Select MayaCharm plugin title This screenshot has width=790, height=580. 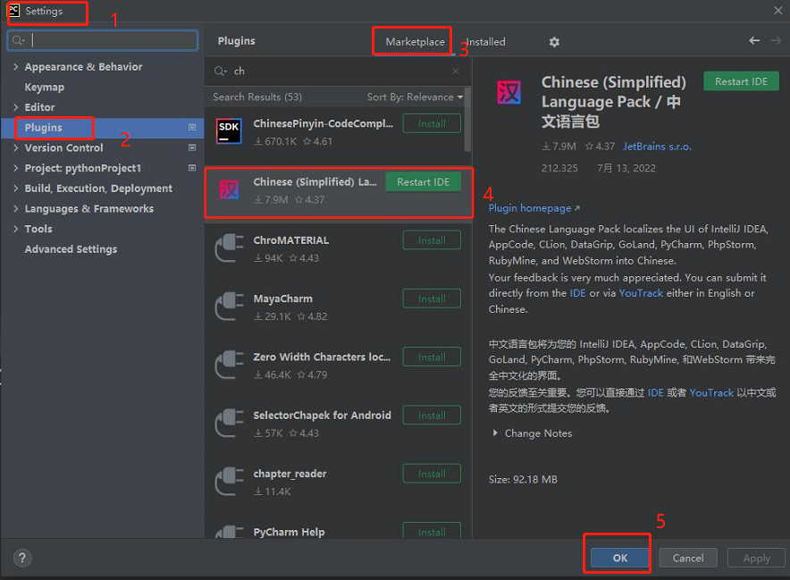coord(282,298)
